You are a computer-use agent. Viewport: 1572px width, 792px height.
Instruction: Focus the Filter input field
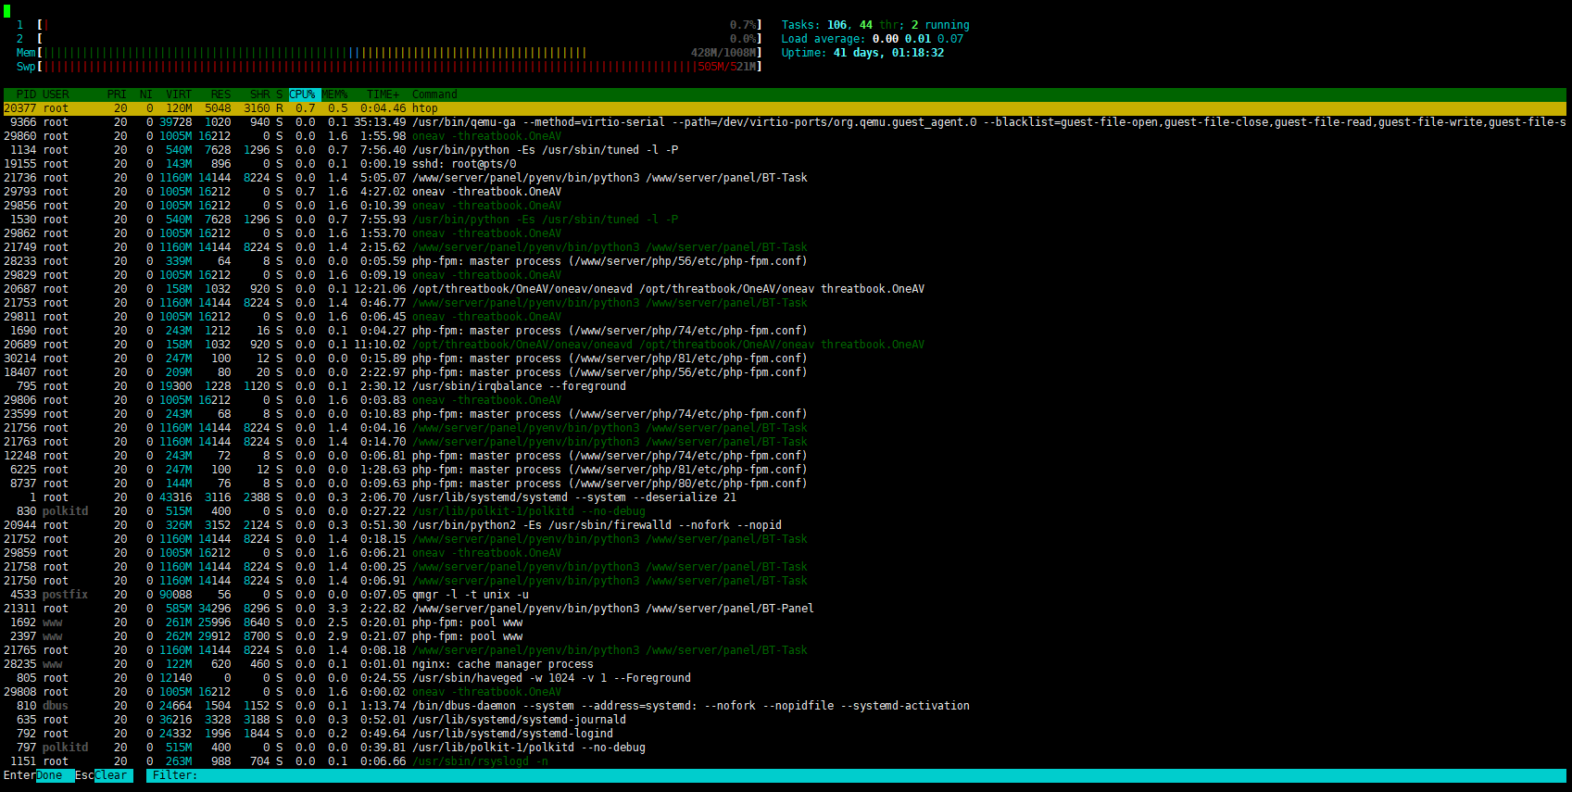[856, 775]
